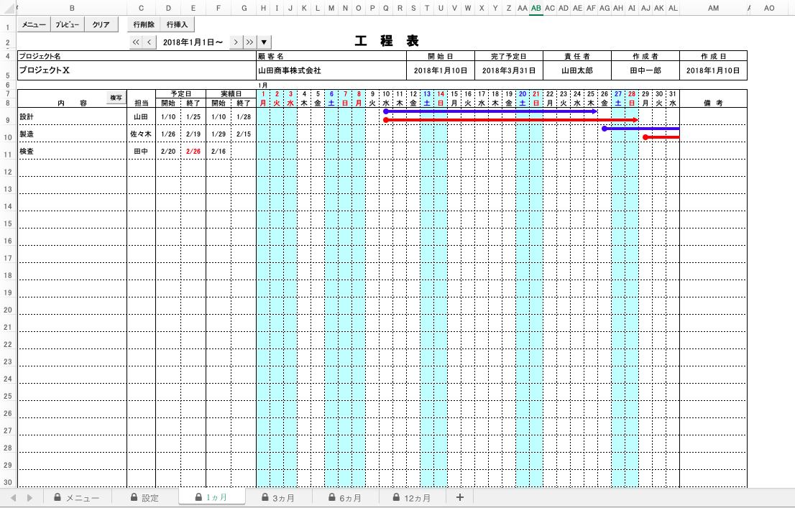Select the red overdue 2/26 date cell
The image size is (795, 508).
[x=193, y=152]
